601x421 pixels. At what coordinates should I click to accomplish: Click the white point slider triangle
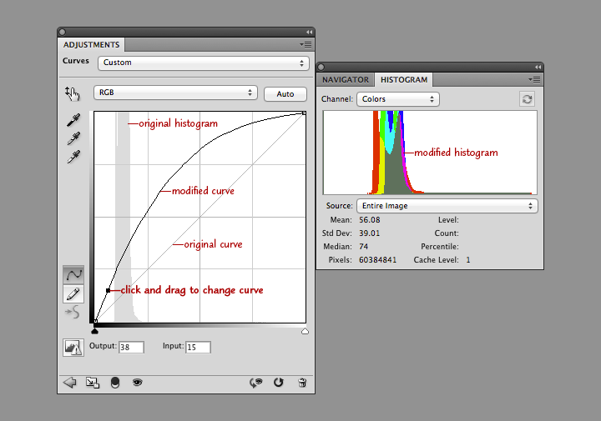click(305, 331)
